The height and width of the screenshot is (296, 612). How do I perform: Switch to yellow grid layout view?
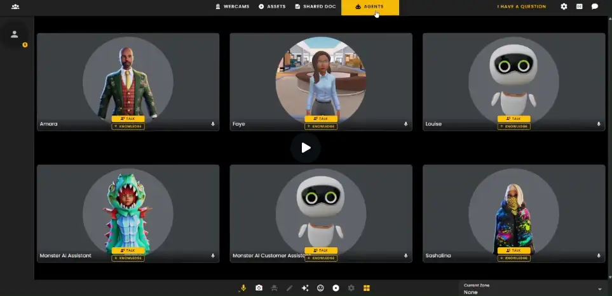point(367,288)
